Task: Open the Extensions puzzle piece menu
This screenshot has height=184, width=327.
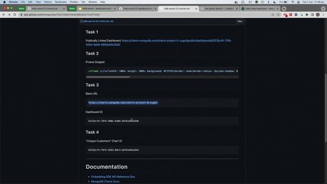Action: [307, 15]
